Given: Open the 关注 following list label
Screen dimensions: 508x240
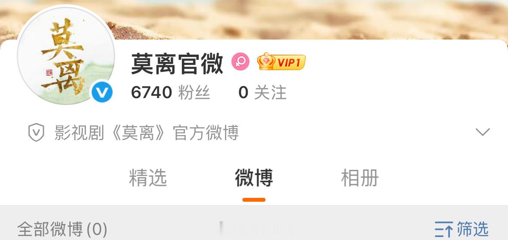Looking at the screenshot, I should coord(270,93).
